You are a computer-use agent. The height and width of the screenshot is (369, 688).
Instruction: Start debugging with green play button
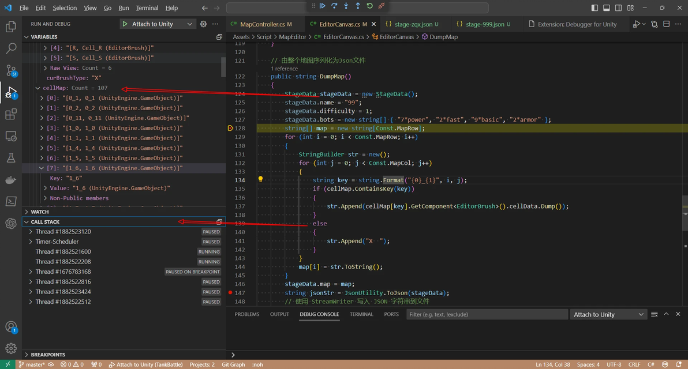click(x=125, y=24)
